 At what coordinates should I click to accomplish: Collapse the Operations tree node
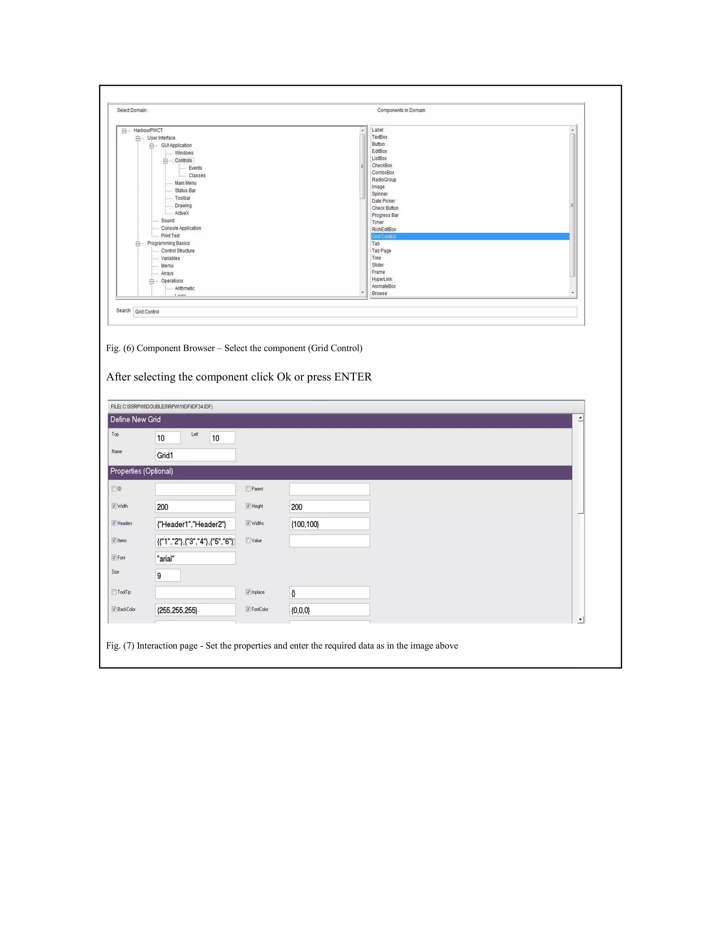pyautogui.click(x=152, y=282)
